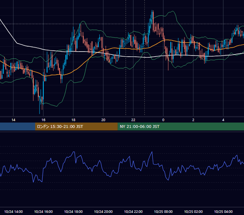Click the 10/24 18:00 label on the lower axis
The image size is (244, 215).
click(73, 211)
